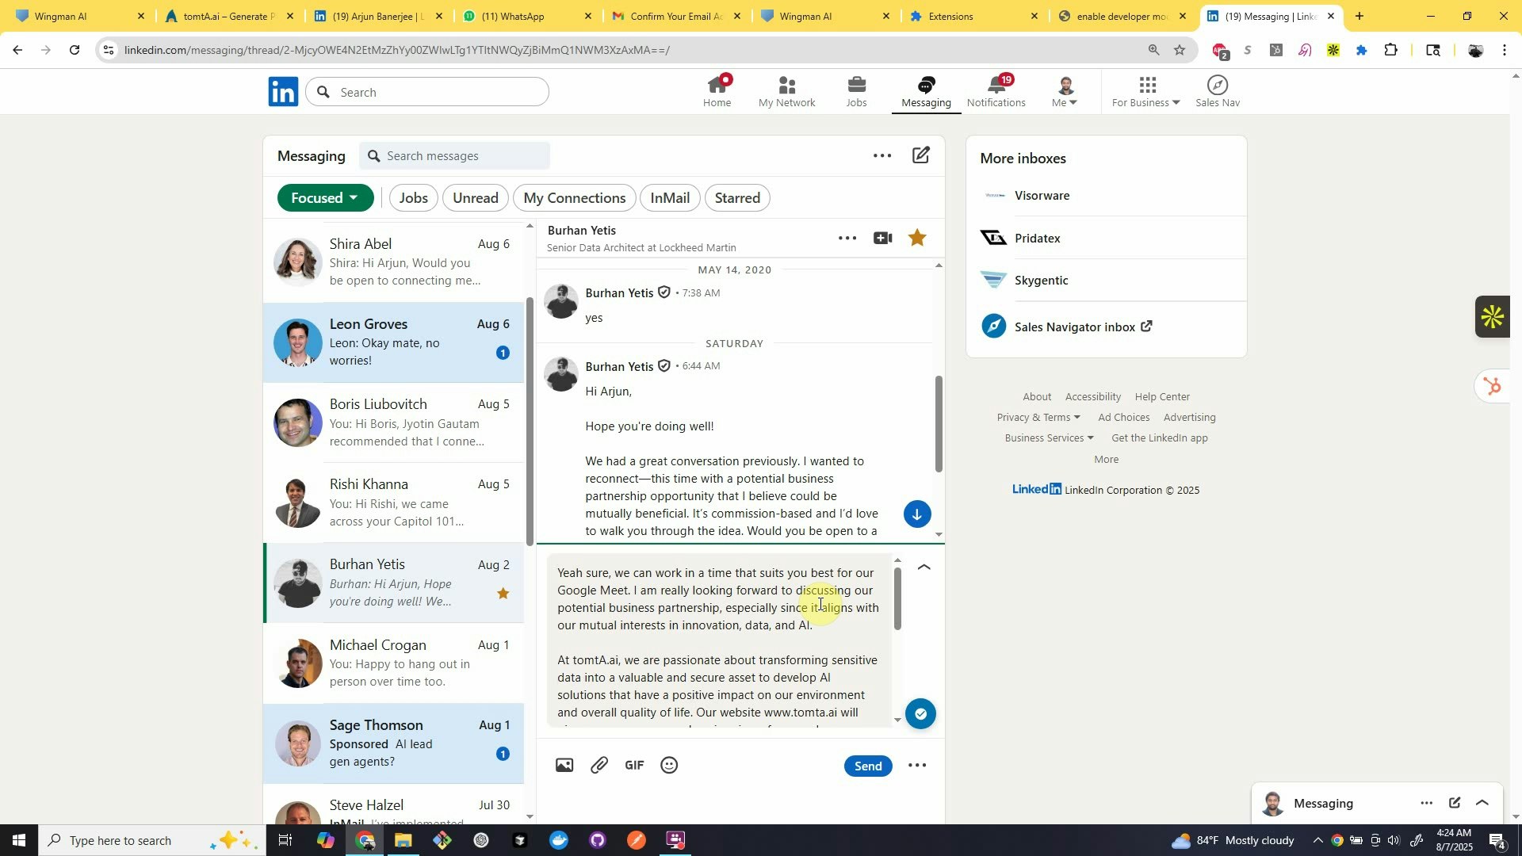Attach a file with paperclip

[599, 766]
